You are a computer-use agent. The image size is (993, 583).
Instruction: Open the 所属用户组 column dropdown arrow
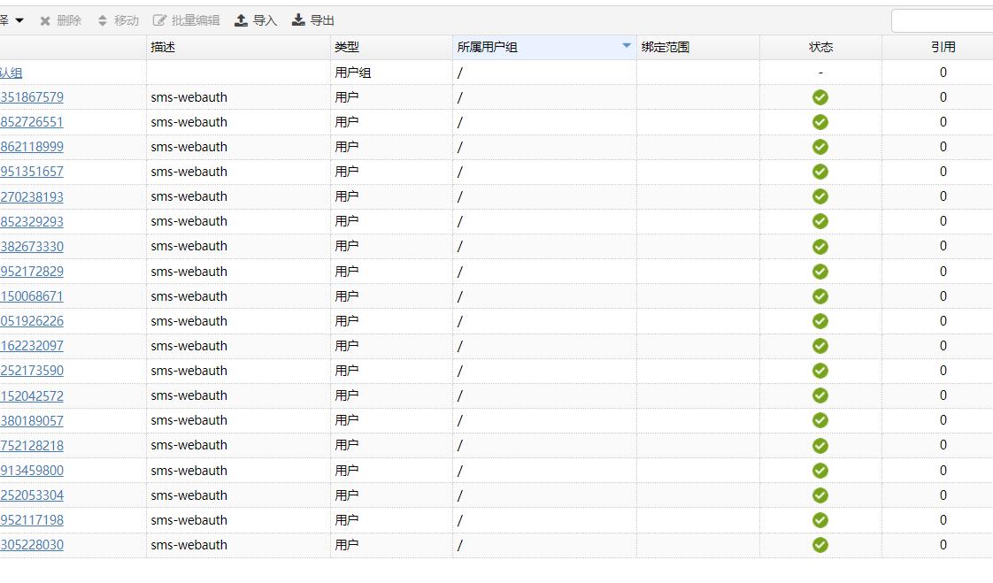[627, 46]
